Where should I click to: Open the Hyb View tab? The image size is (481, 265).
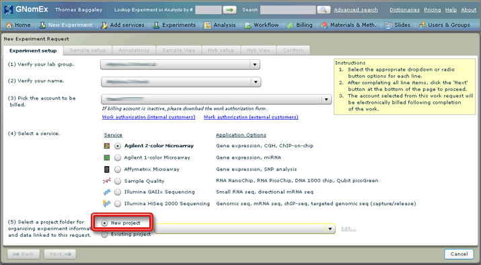(x=258, y=50)
